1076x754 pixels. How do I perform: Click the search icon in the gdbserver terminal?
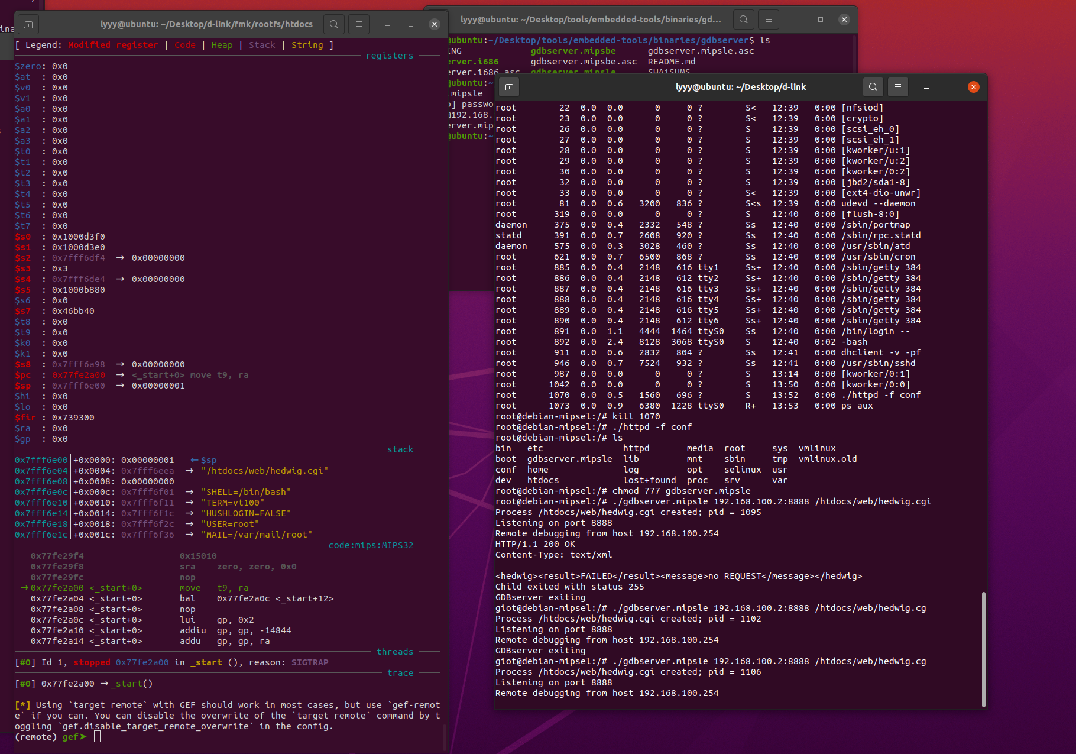744,20
